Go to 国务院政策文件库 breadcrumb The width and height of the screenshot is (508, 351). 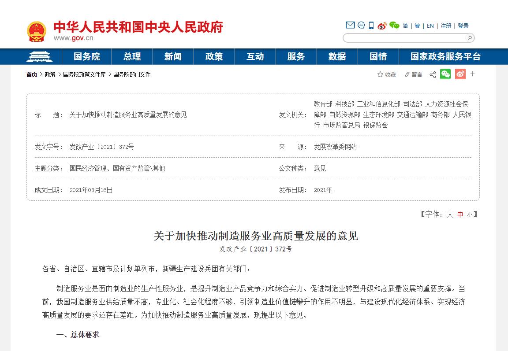(x=84, y=75)
